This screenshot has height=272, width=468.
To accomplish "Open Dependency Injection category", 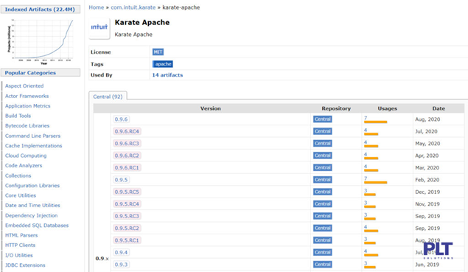I will point(32,215).
